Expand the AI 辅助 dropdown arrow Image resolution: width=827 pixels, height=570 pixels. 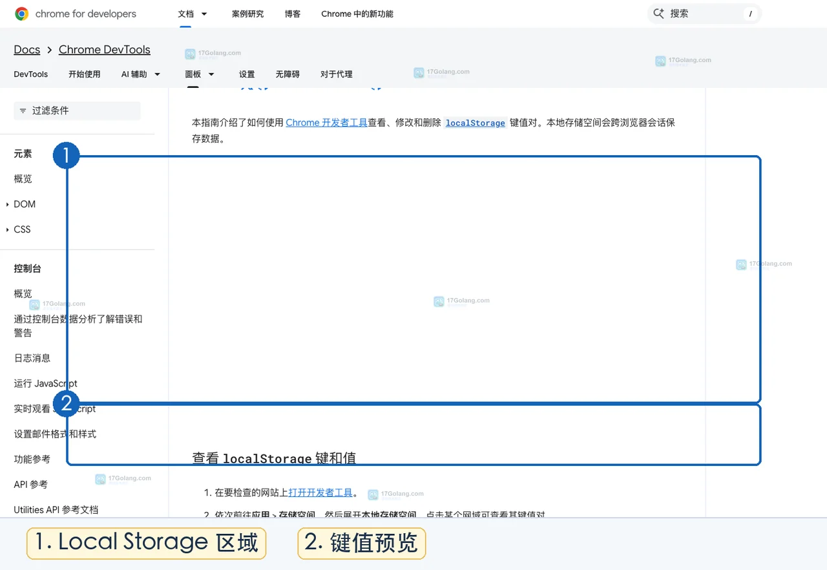tap(157, 74)
